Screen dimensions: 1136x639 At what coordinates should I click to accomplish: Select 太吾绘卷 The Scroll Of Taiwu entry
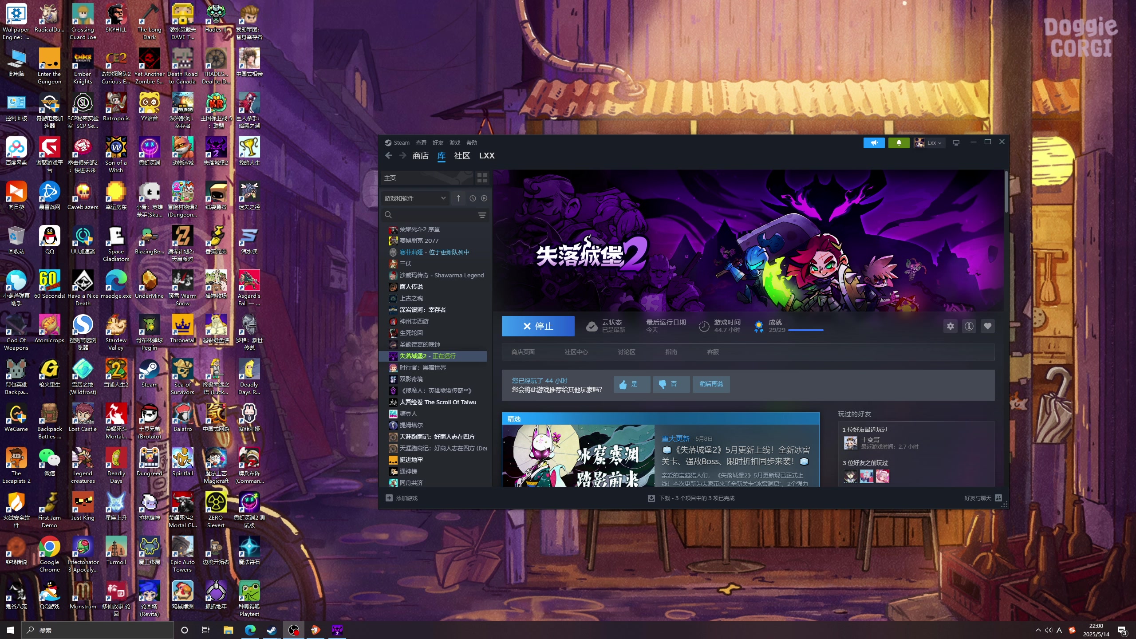(438, 402)
